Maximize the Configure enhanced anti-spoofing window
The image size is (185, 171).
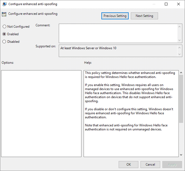click(166, 4)
